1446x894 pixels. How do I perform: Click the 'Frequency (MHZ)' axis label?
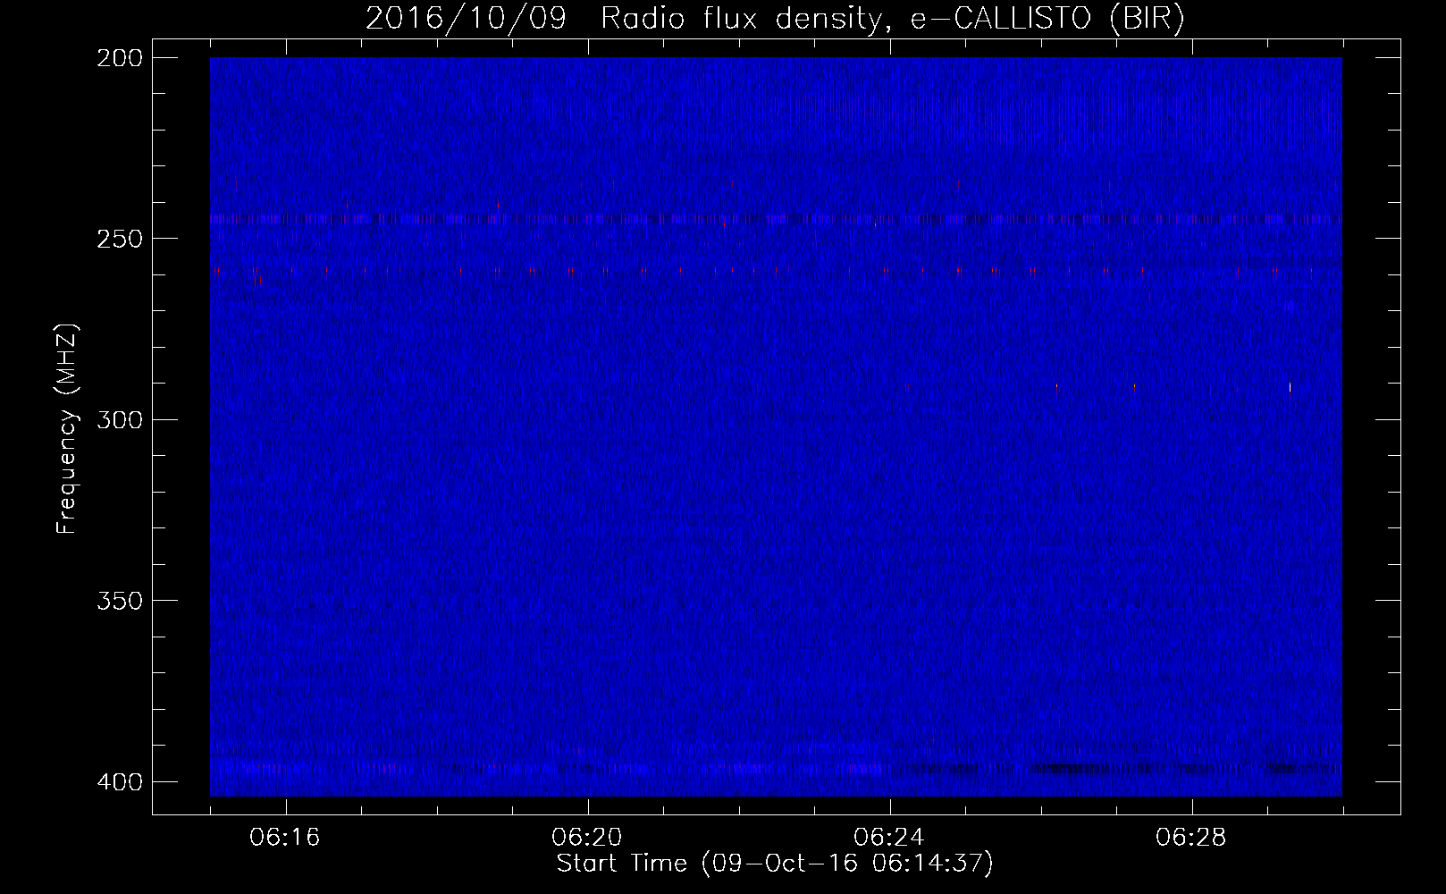point(67,429)
